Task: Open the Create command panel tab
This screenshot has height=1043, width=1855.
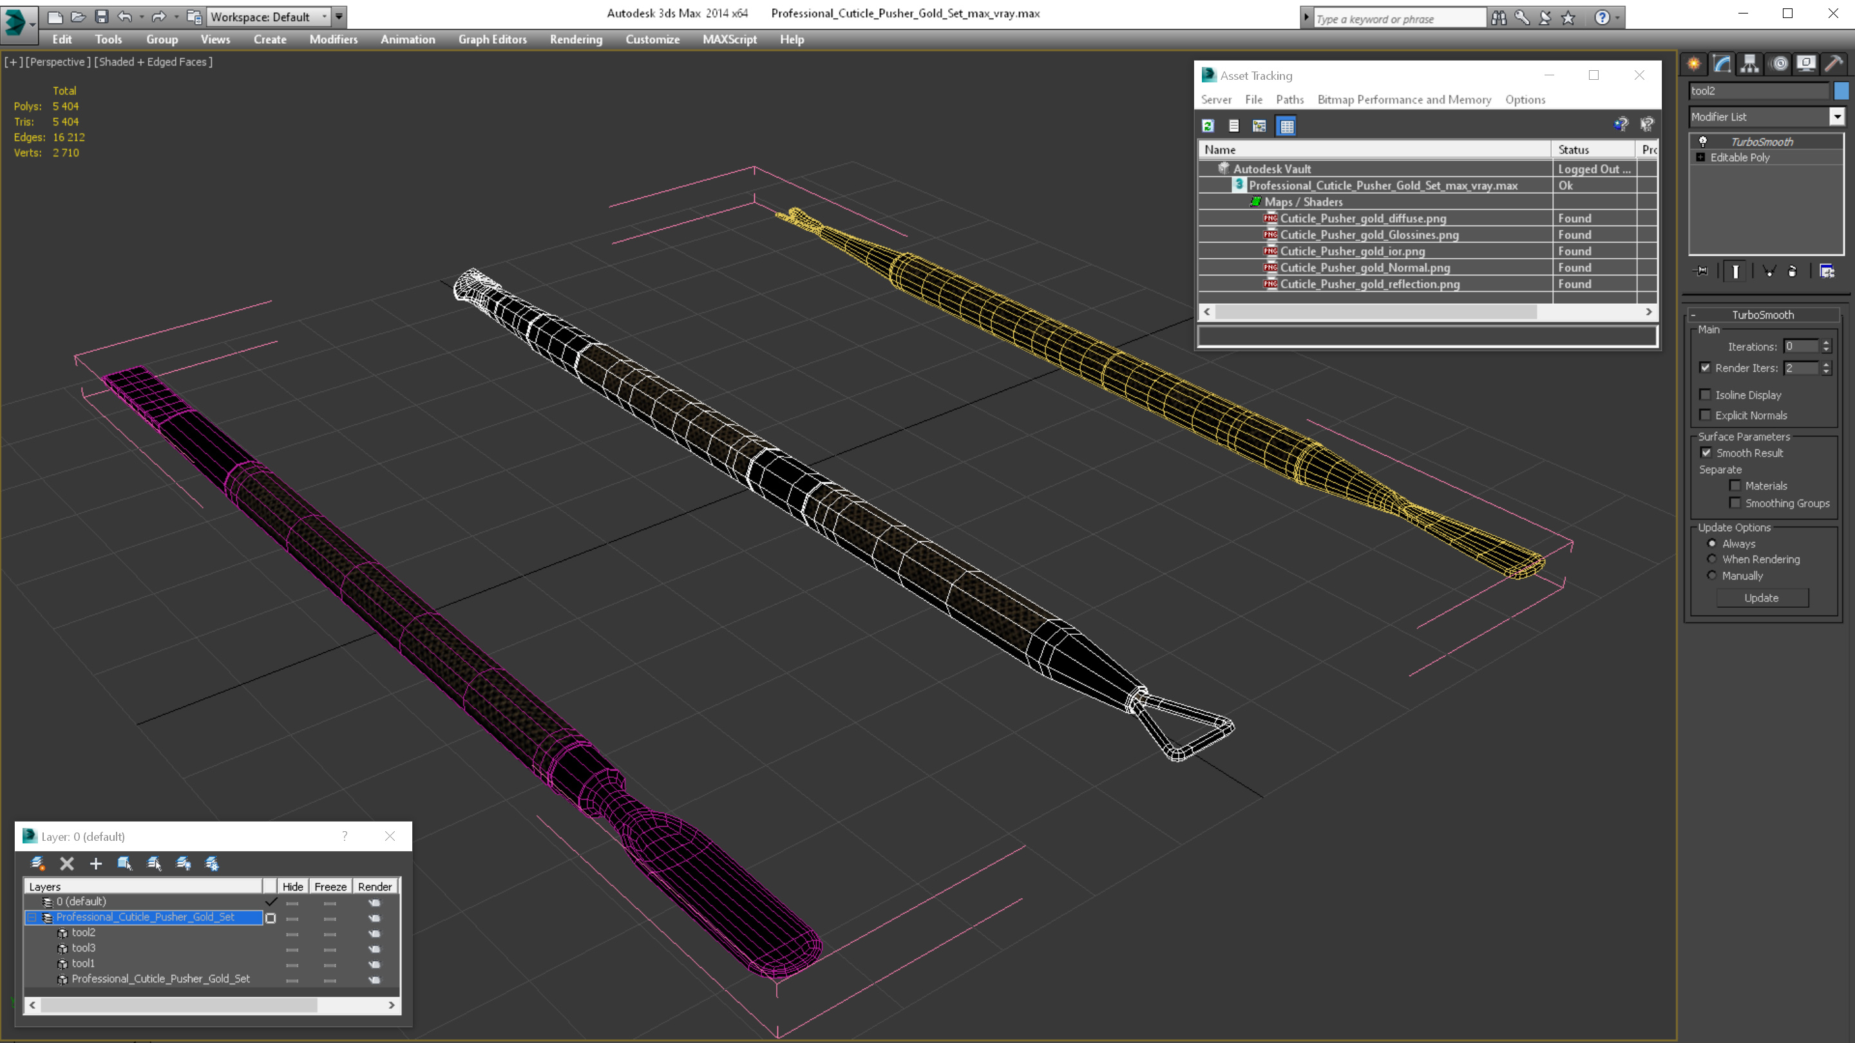Action: point(1694,64)
